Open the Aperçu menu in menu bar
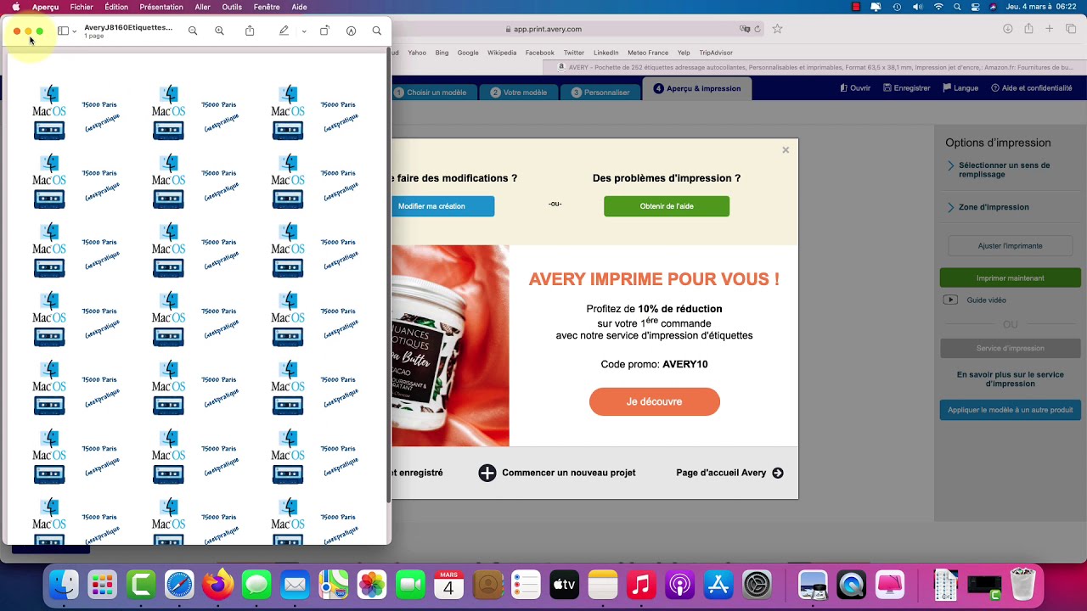The image size is (1087, 611). 46,7
